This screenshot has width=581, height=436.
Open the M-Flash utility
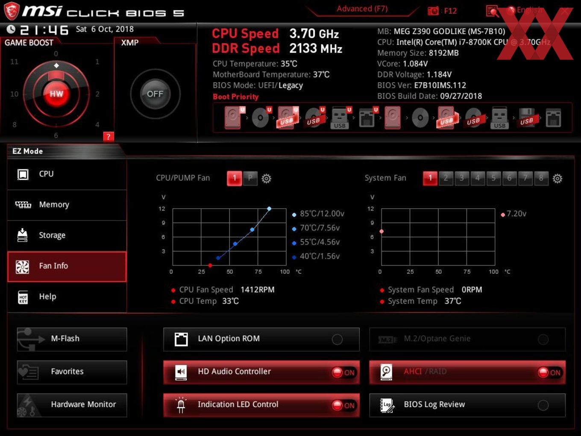point(72,339)
